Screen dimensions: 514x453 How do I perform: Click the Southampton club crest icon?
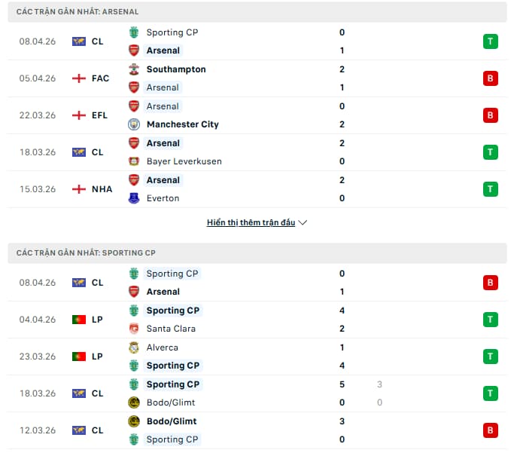click(x=134, y=69)
